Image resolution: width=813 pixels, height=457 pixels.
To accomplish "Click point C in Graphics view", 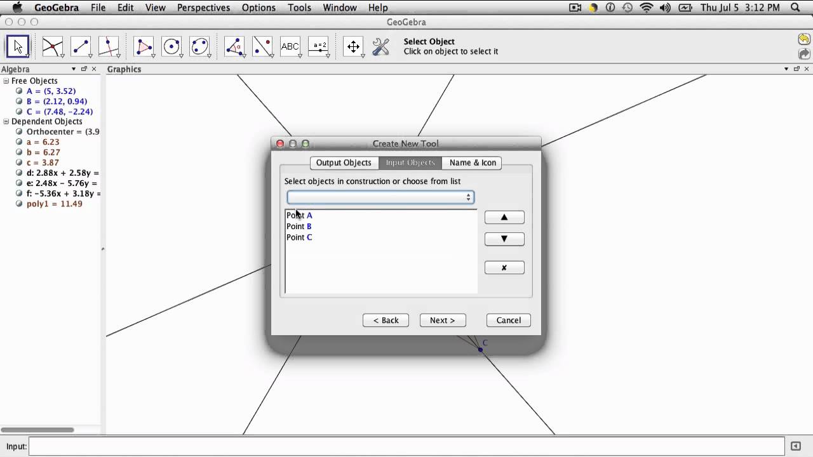I will (x=480, y=350).
